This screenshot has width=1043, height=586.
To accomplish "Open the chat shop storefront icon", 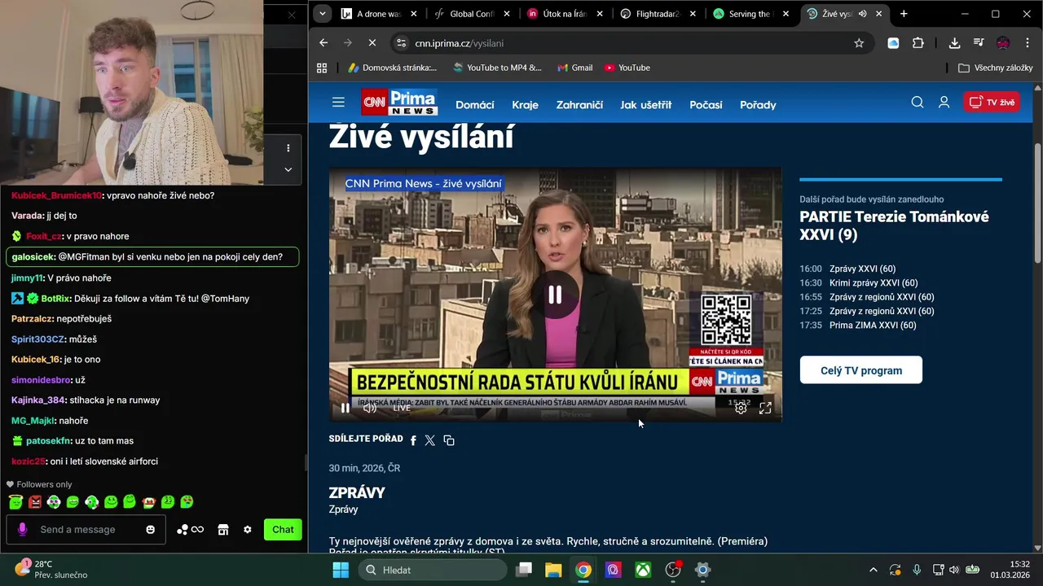I will (223, 530).
